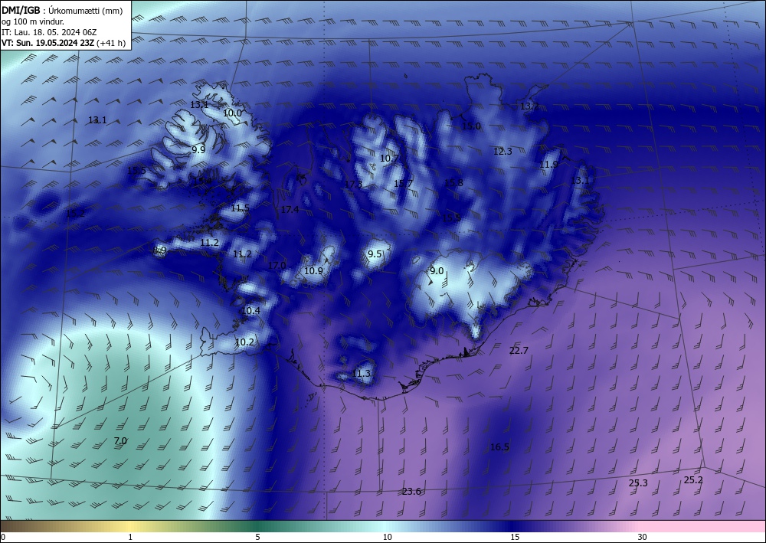Click the map value "15.4"

coord(203,182)
